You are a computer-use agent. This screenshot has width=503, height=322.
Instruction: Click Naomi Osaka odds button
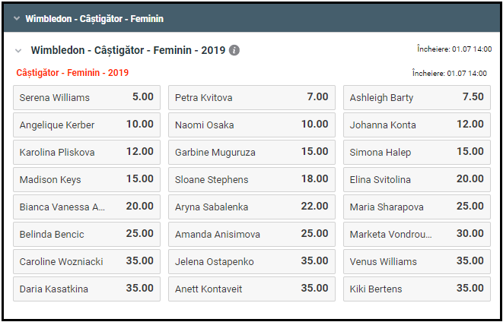pyautogui.click(x=252, y=125)
